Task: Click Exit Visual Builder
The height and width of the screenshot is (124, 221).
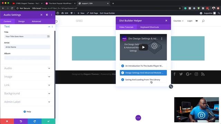Action: coord(107,13)
